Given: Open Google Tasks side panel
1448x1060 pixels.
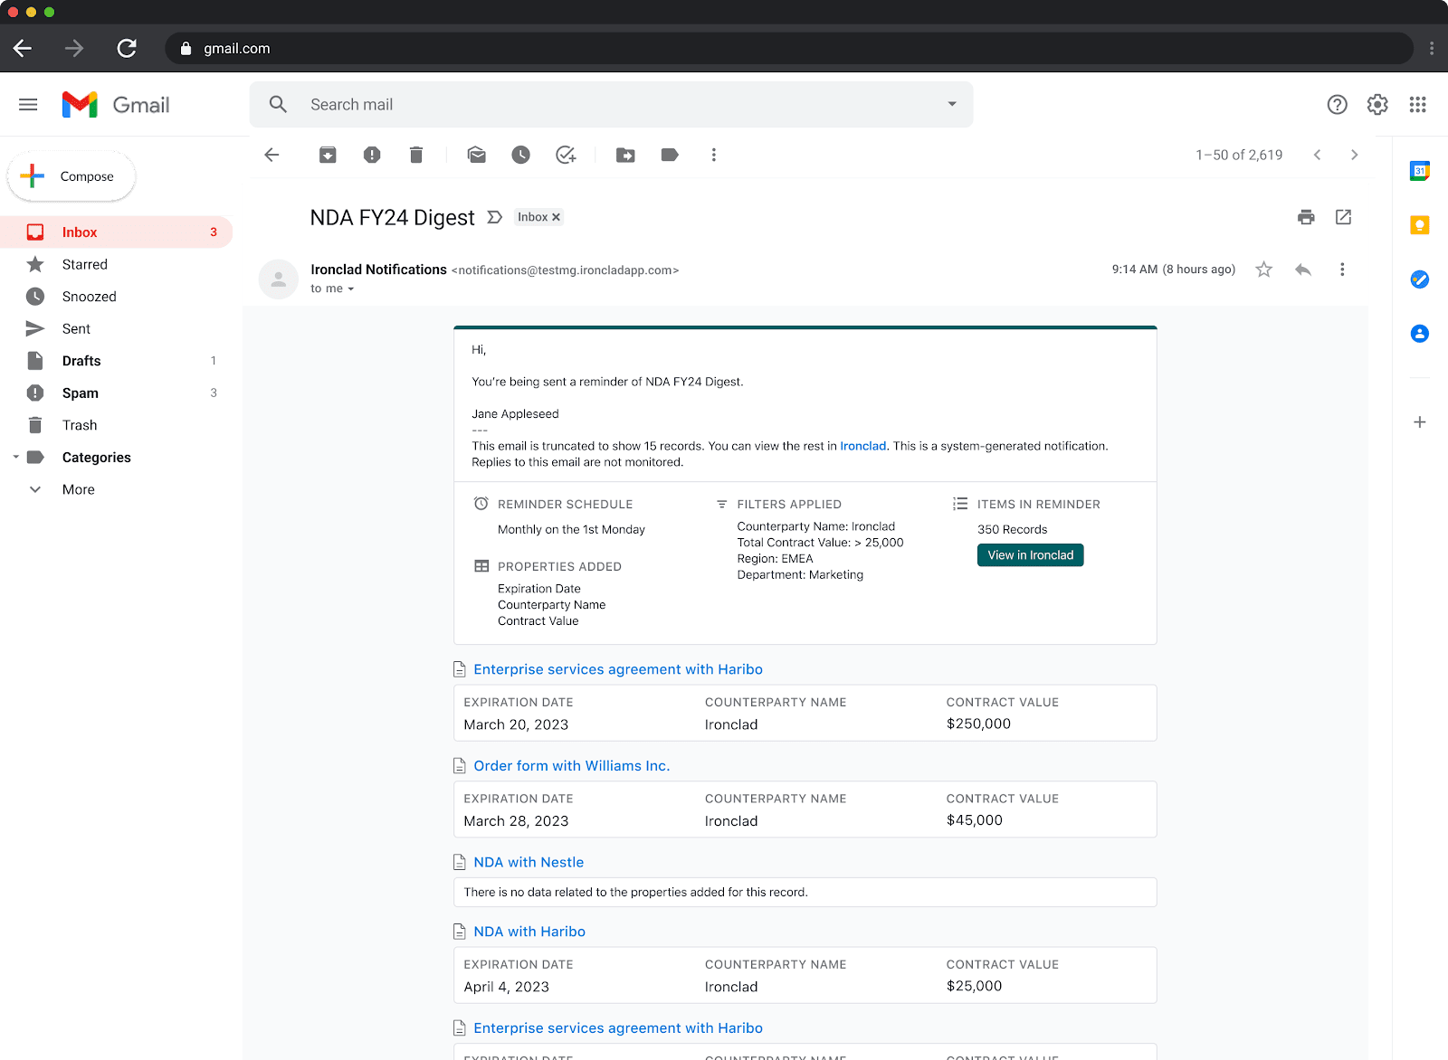Looking at the screenshot, I should coord(1420,279).
